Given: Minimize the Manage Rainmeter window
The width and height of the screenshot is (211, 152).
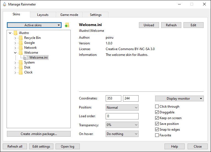Looking at the screenshot, I should [179, 4].
